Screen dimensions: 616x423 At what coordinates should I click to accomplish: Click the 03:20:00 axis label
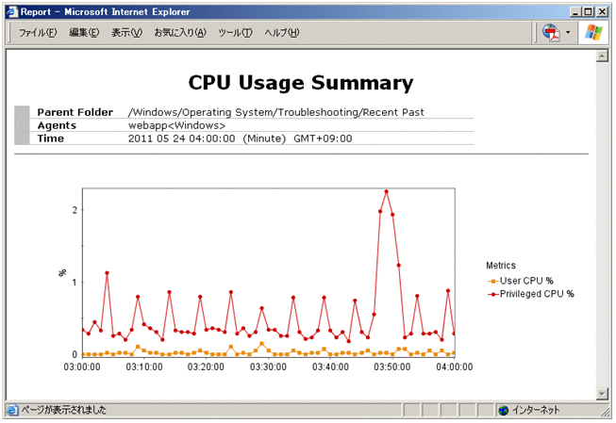206,367
